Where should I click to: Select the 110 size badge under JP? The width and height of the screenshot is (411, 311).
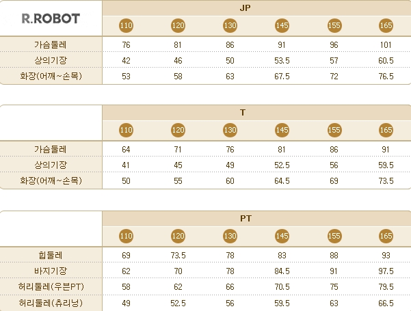[x=126, y=25]
